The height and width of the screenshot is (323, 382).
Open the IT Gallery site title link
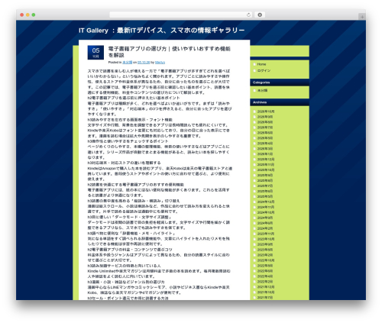(161, 31)
